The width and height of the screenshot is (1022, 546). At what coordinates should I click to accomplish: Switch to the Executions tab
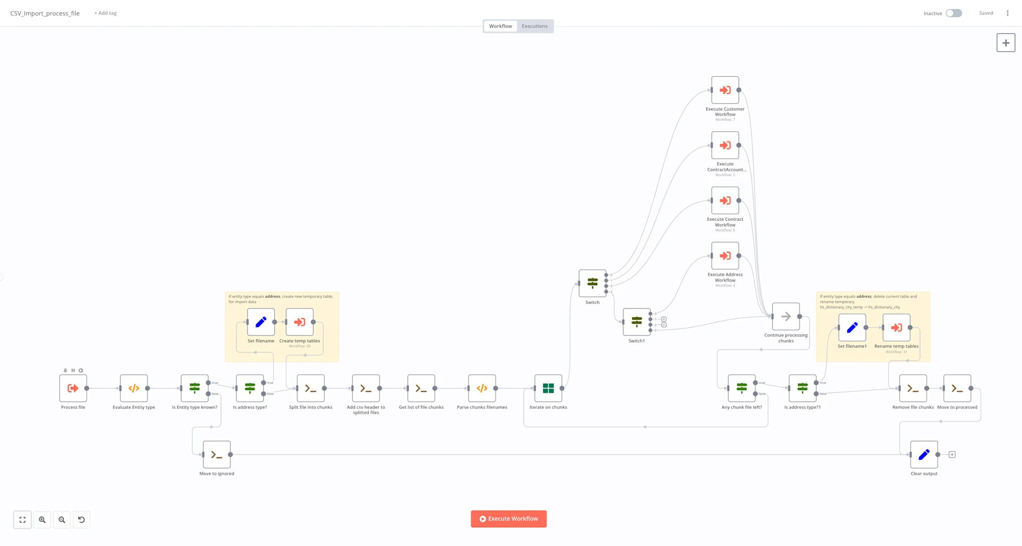pyautogui.click(x=534, y=26)
